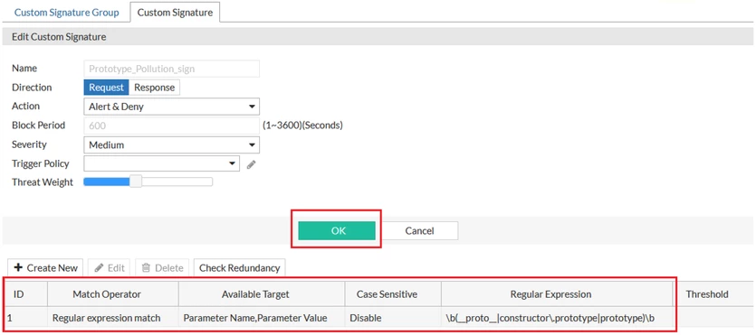Screen dimensions: 756x335
Task: Click the Check Redundancy button
Action: coord(240,267)
